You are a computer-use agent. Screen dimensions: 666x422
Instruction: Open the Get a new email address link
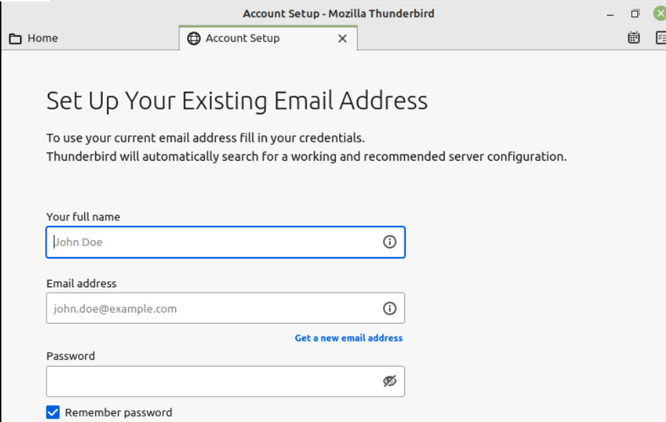(x=349, y=338)
